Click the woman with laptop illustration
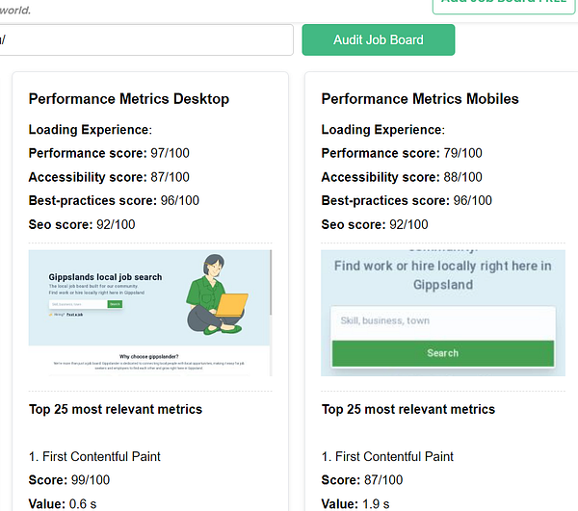578x511 pixels. pyautogui.click(x=216, y=295)
